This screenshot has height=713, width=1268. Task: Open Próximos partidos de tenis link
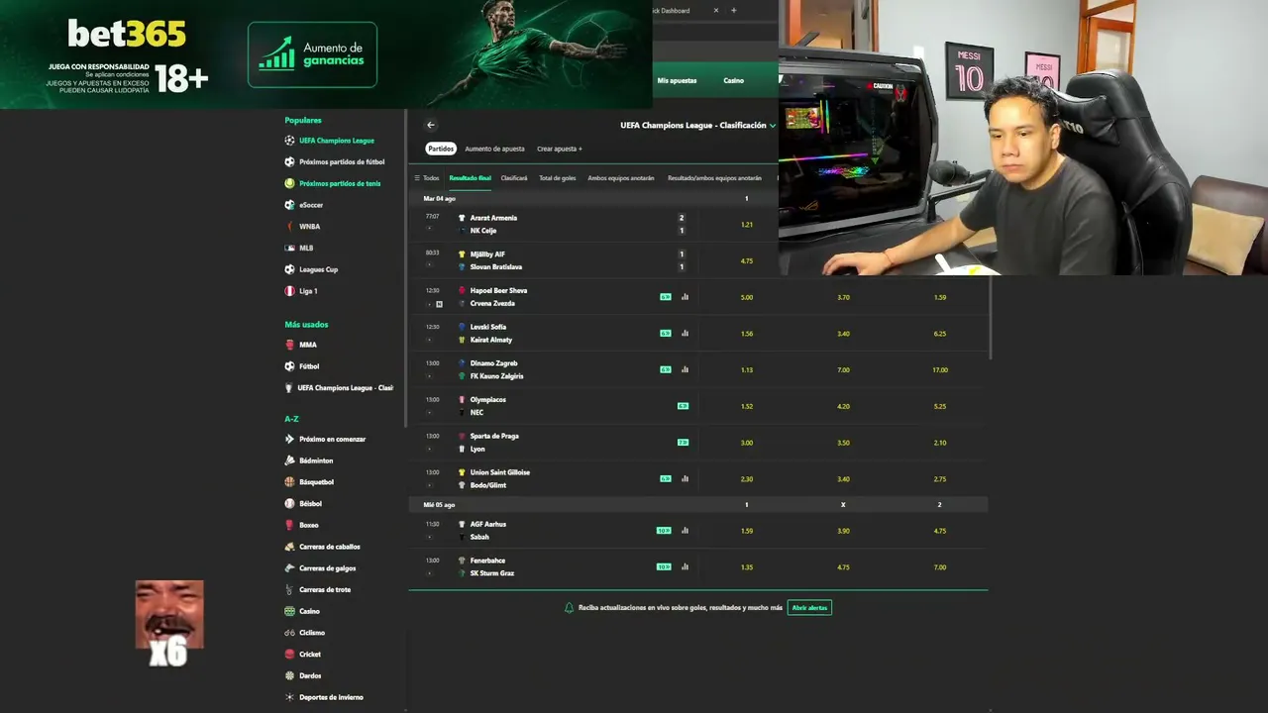coord(340,183)
